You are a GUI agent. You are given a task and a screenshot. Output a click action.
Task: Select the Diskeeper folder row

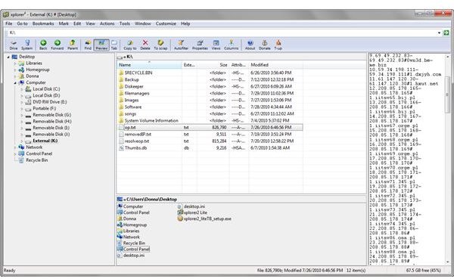click(x=210, y=86)
